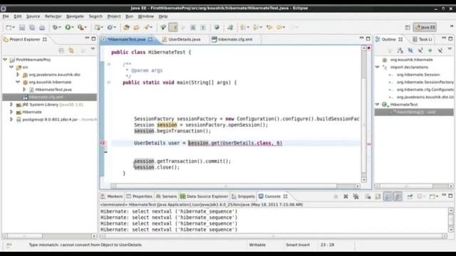This screenshot has width=456, height=256.
Task: Click the Save icon in the toolbar
Action: (x=22, y=27)
